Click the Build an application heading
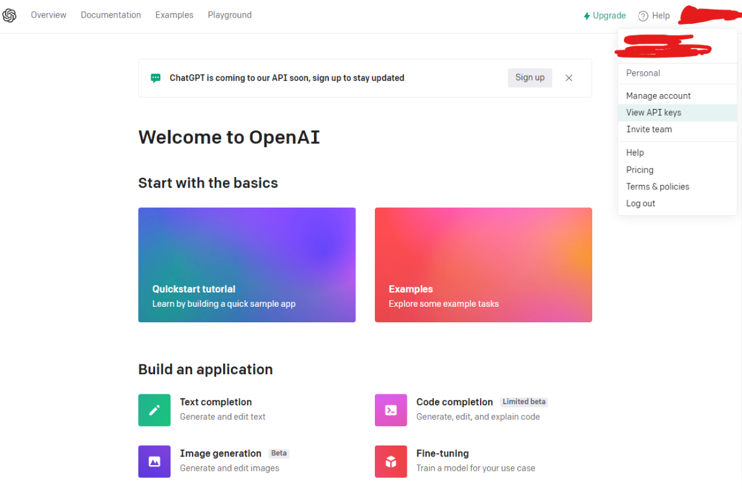The width and height of the screenshot is (742, 489). pos(206,369)
